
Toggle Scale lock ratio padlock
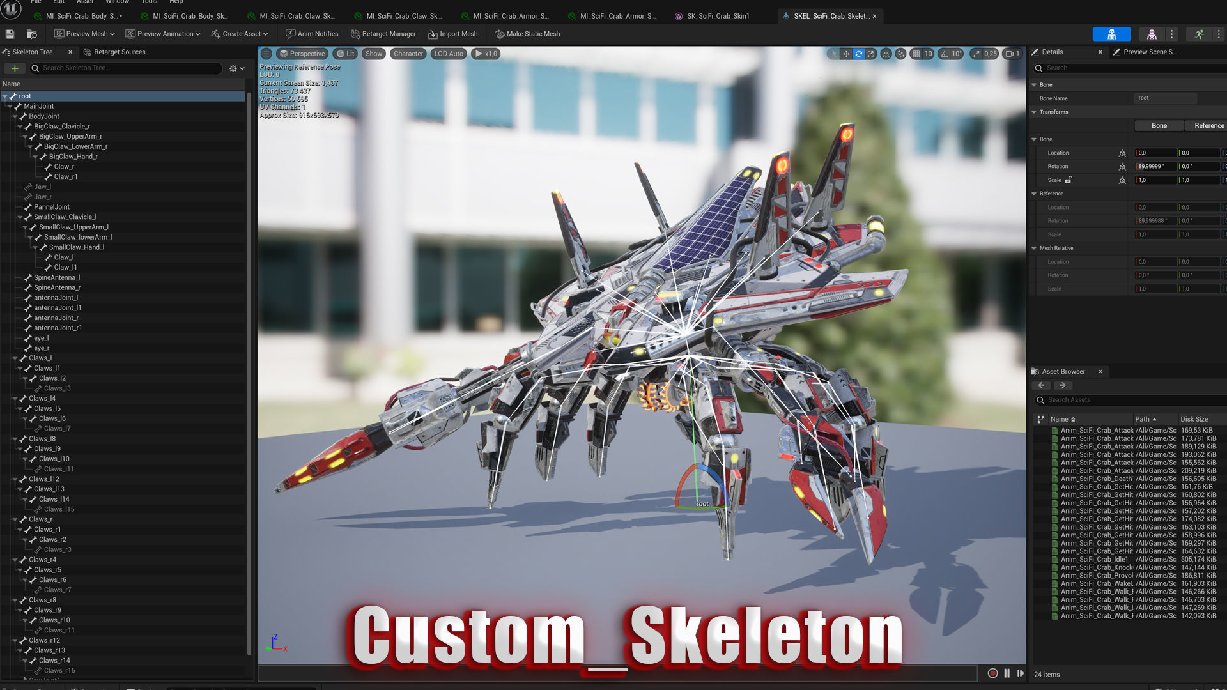[1068, 180]
